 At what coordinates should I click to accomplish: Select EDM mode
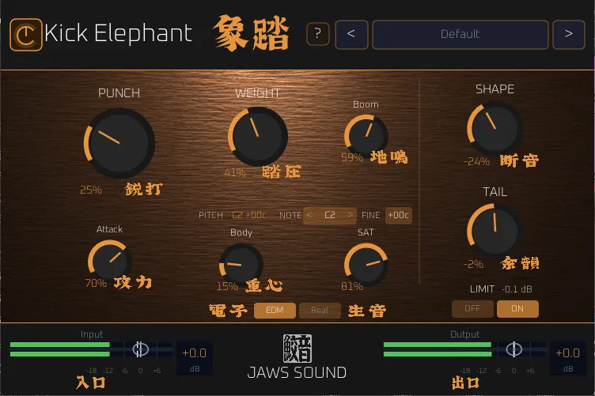[x=275, y=311]
